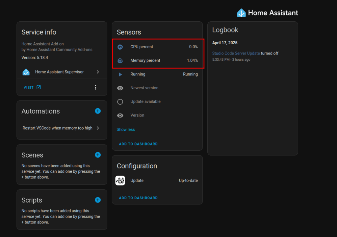Click the Sensors card heading
This screenshot has height=237, width=337.
coord(129,32)
